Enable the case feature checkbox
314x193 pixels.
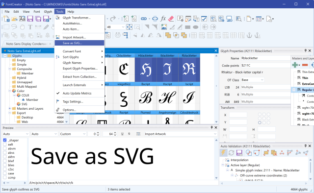pyautogui.click(x=5, y=173)
